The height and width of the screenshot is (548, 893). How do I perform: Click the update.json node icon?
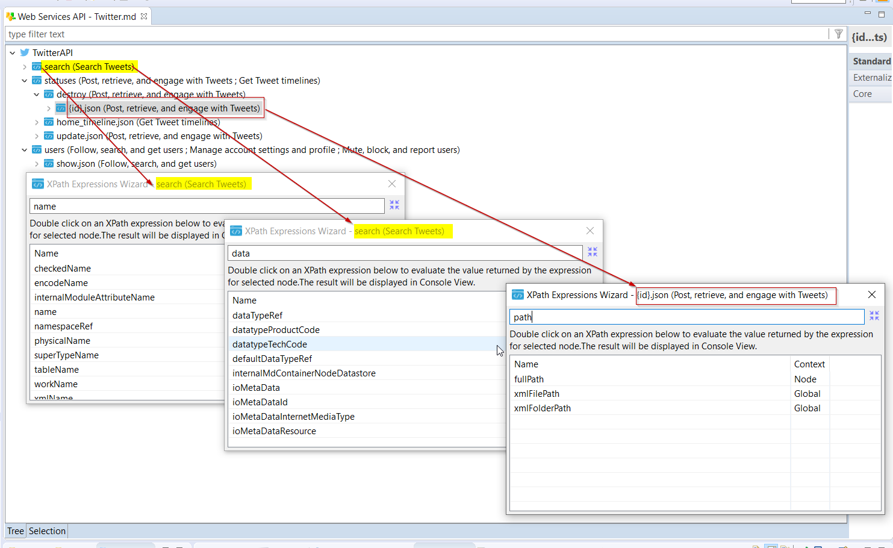pos(49,135)
